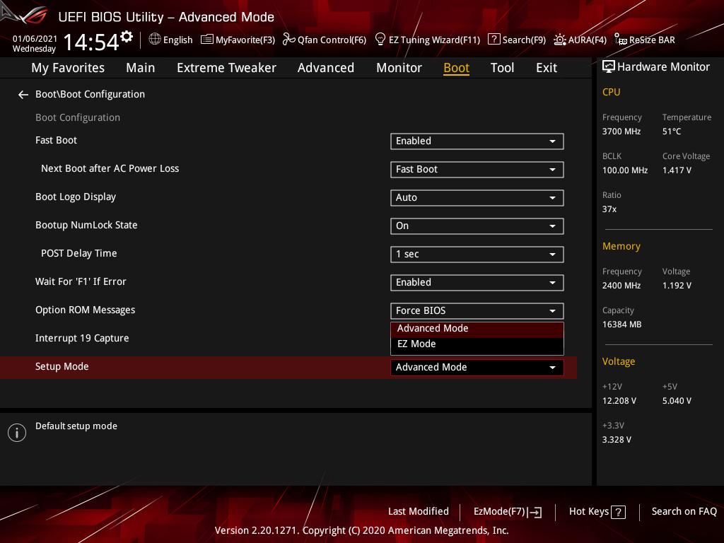Change language via English label
This screenshot has width=724, height=543.
click(x=177, y=40)
